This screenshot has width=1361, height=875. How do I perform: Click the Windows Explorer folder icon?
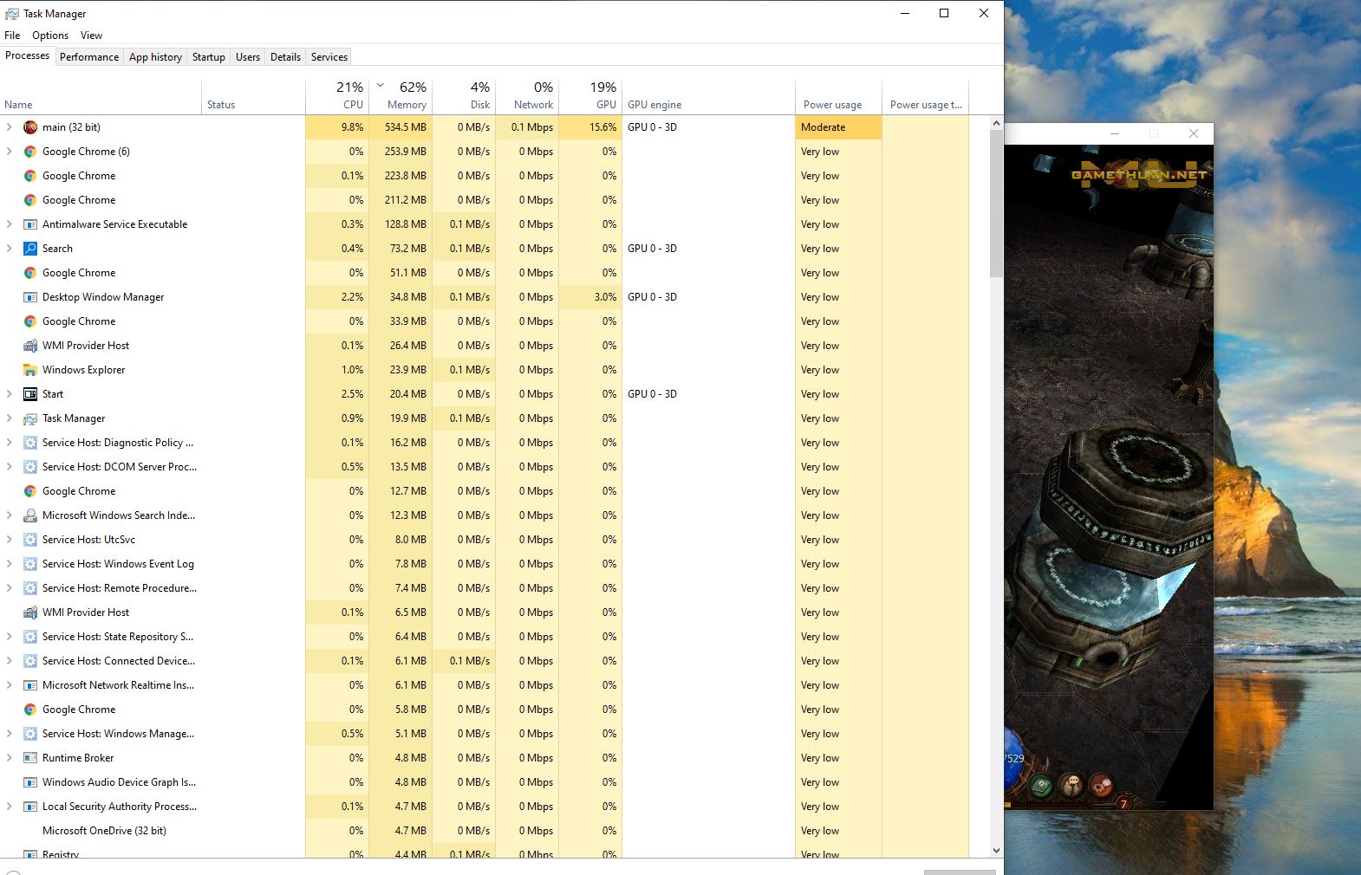pyautogui.click(x=30, y=370)
